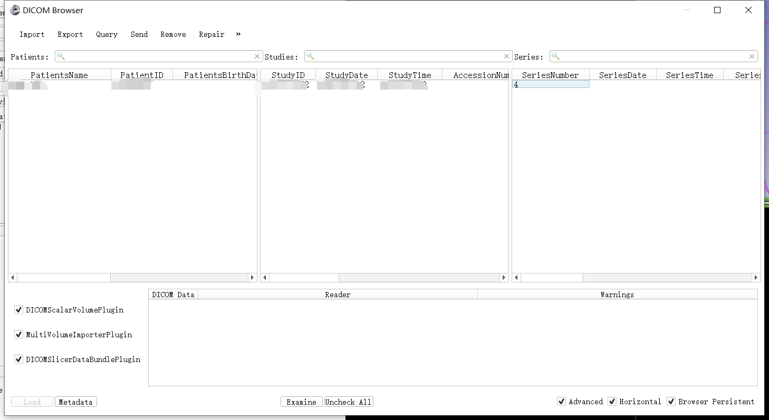Viewport: 769px width, 420px height.
Task: Click the Series search magnifier icon
Action: click(556, 56)
